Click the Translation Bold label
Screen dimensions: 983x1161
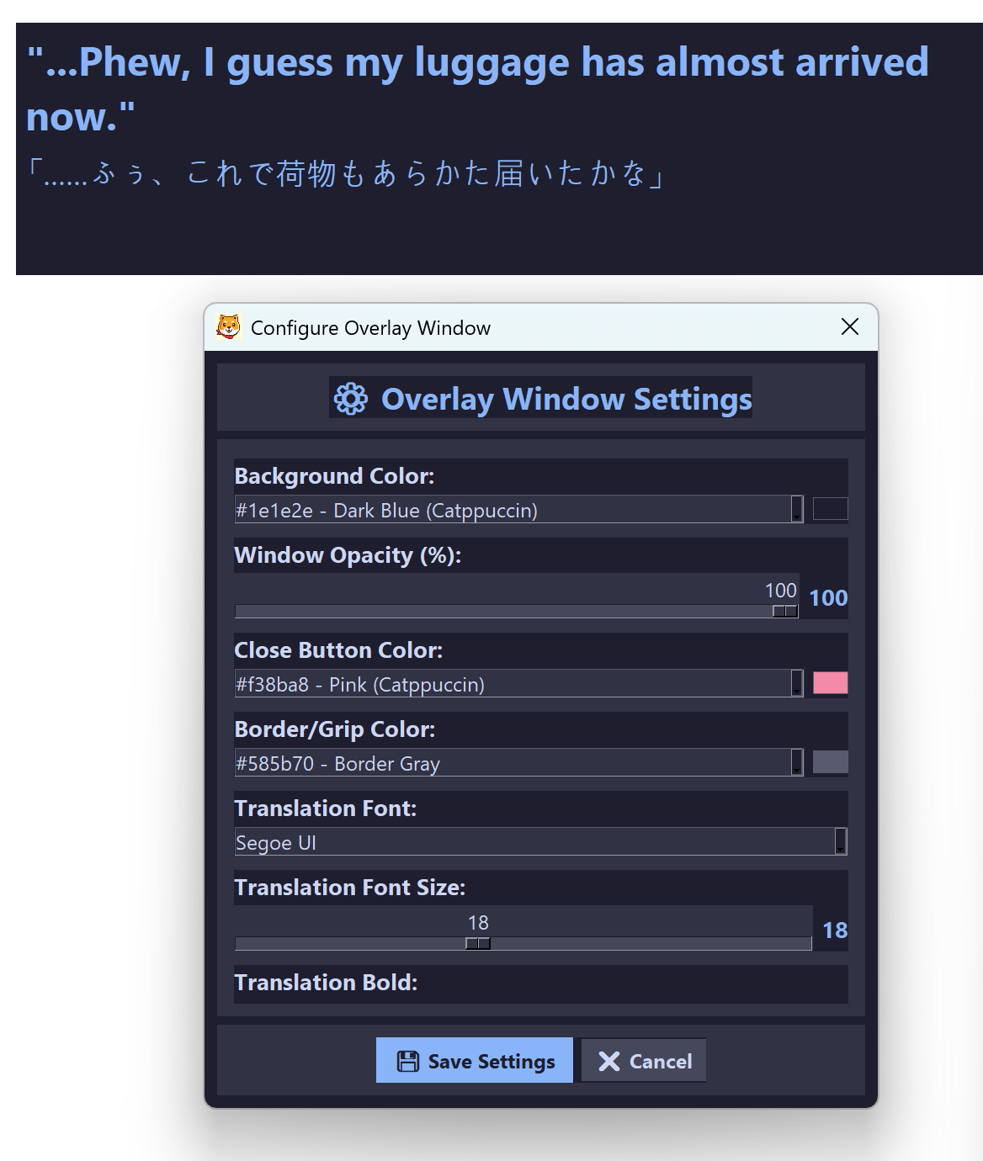pyautogui.click(x=326, y=983)
